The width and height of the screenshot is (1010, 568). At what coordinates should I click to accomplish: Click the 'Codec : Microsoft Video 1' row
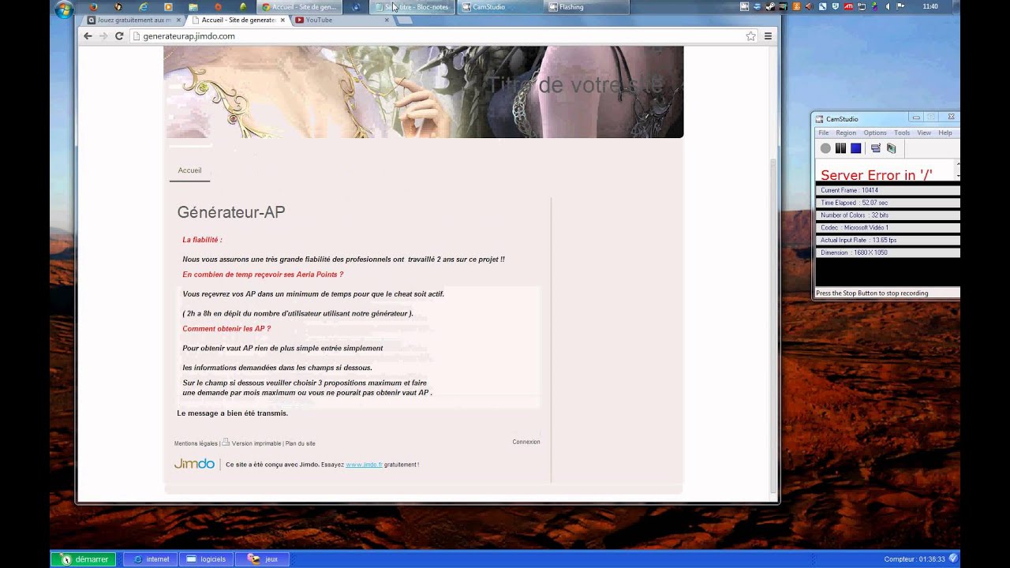887,228
